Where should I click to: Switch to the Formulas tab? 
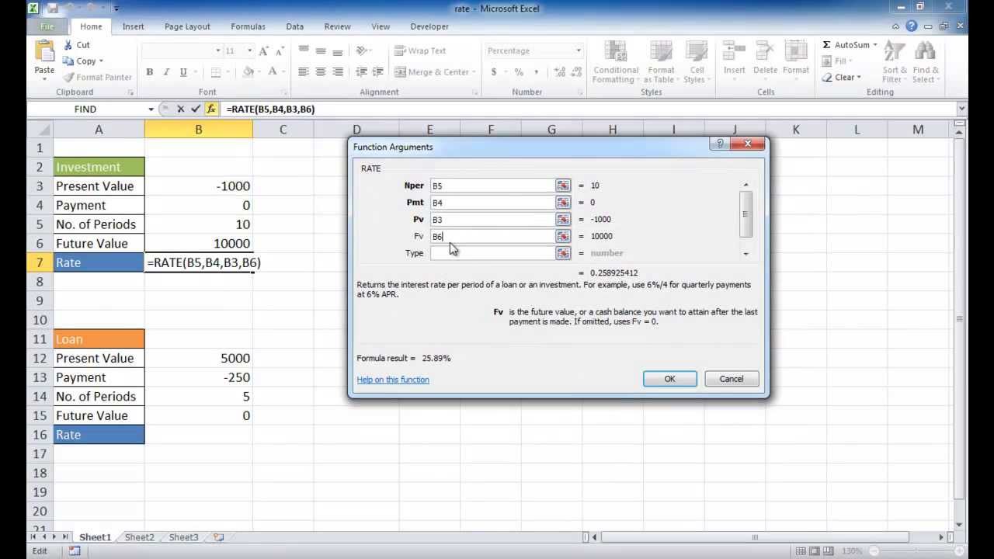248,26
